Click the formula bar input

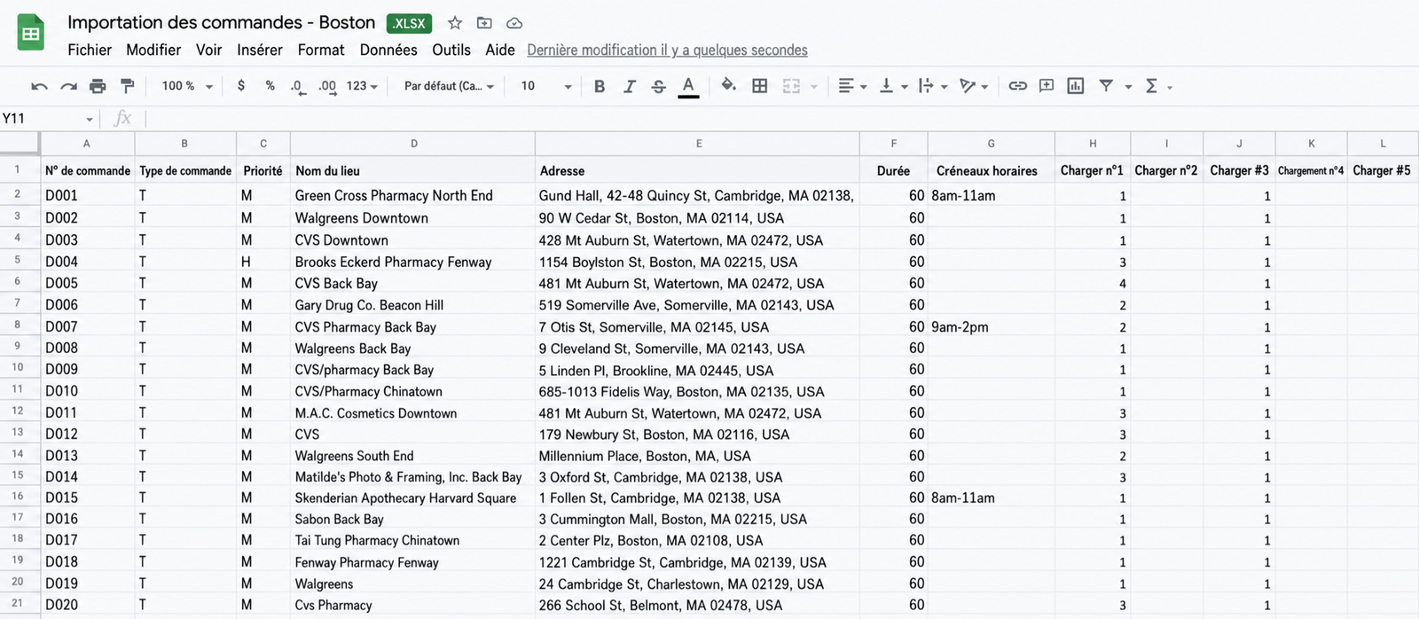780,119
